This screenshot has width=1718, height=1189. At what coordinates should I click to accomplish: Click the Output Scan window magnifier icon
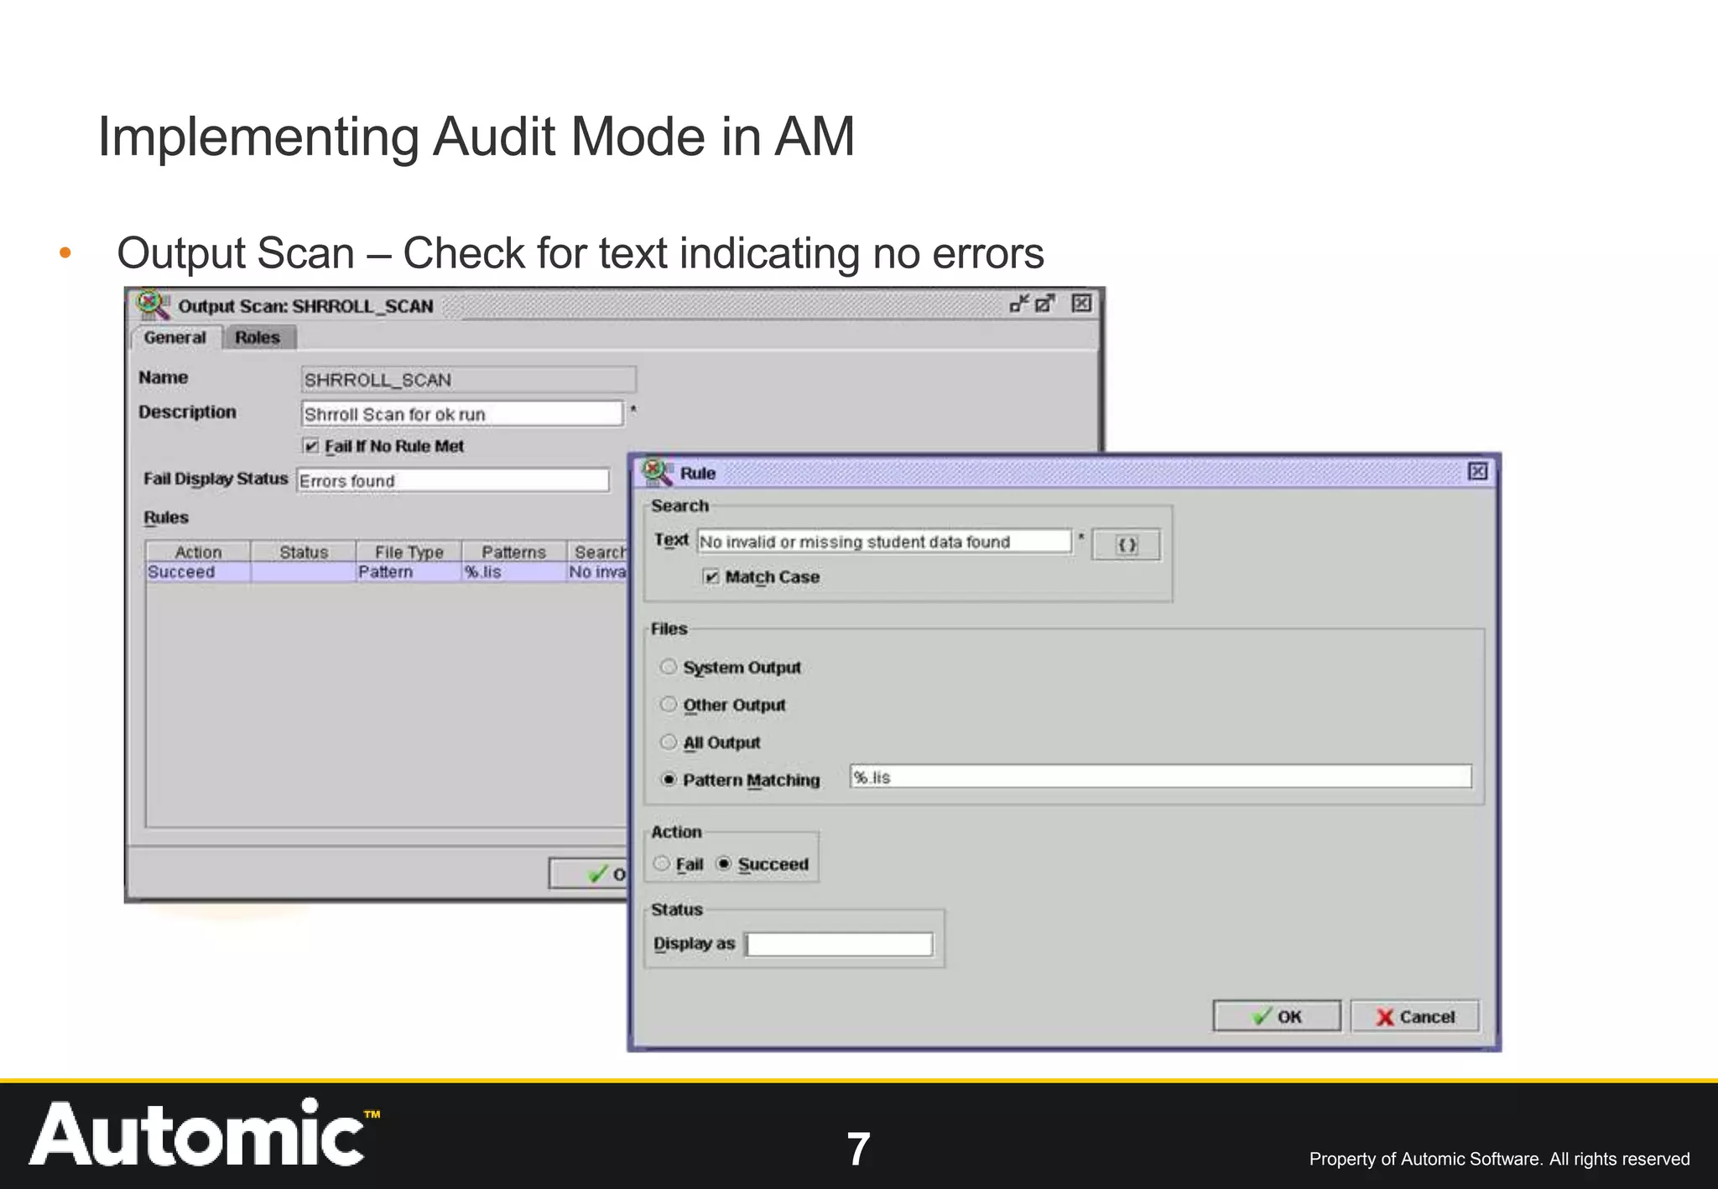pos(154,305)
